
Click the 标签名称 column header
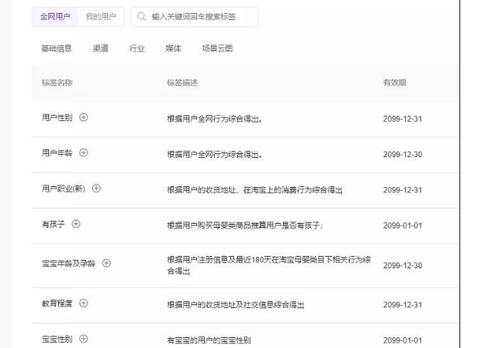click(x=57, y=83)
